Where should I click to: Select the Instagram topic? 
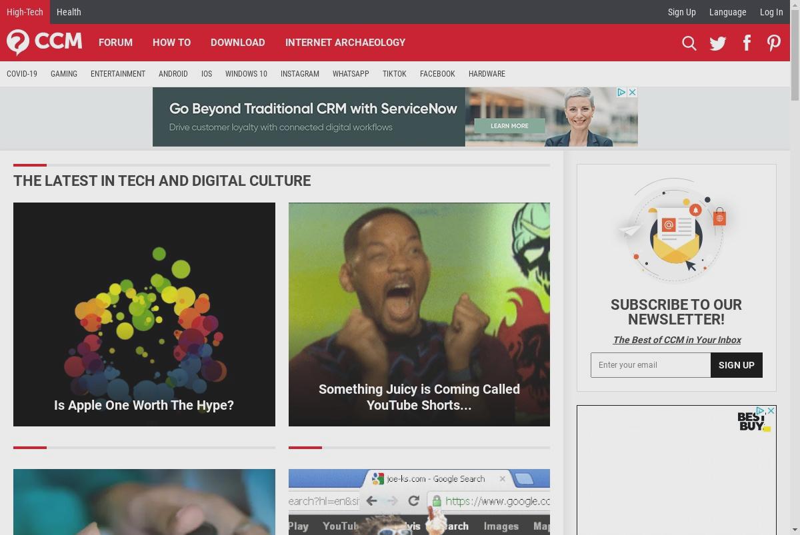pyautogui.click(x=300, y=74)
